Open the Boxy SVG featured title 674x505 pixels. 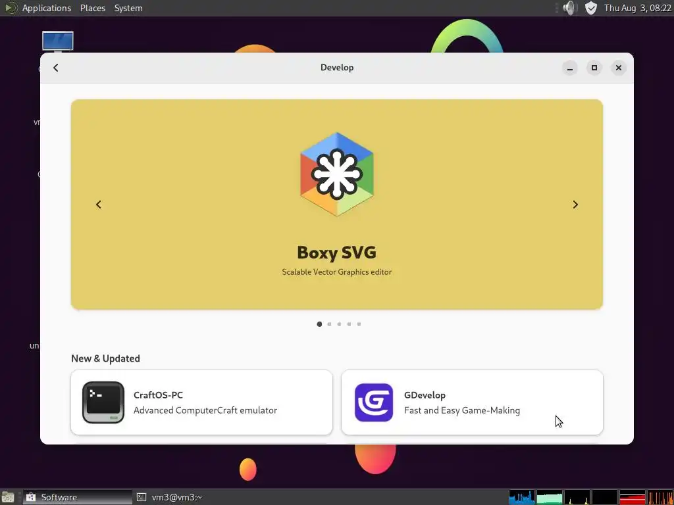tap(337, 252)
